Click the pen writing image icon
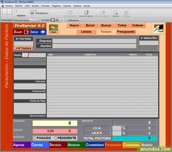The height and width of the screenshot is (152, 172). [x=159, y=29]
